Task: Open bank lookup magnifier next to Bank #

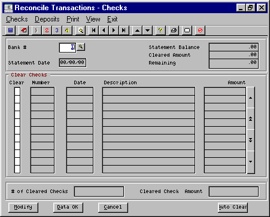Action: (81, 47)
